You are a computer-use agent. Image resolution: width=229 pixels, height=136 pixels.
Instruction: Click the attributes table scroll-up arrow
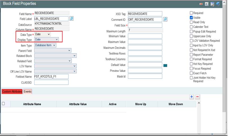199,103
